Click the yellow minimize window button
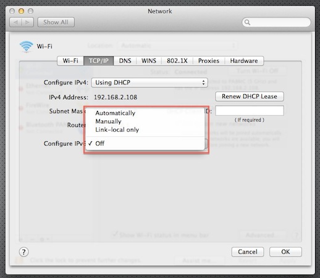This screenshot has height=278, width=320. tap(21, 11)
